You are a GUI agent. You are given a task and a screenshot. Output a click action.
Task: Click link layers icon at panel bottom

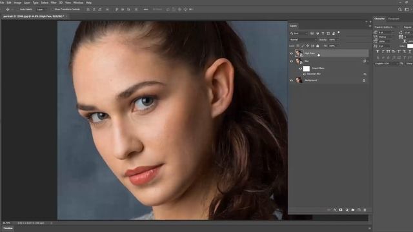point(328,210)
